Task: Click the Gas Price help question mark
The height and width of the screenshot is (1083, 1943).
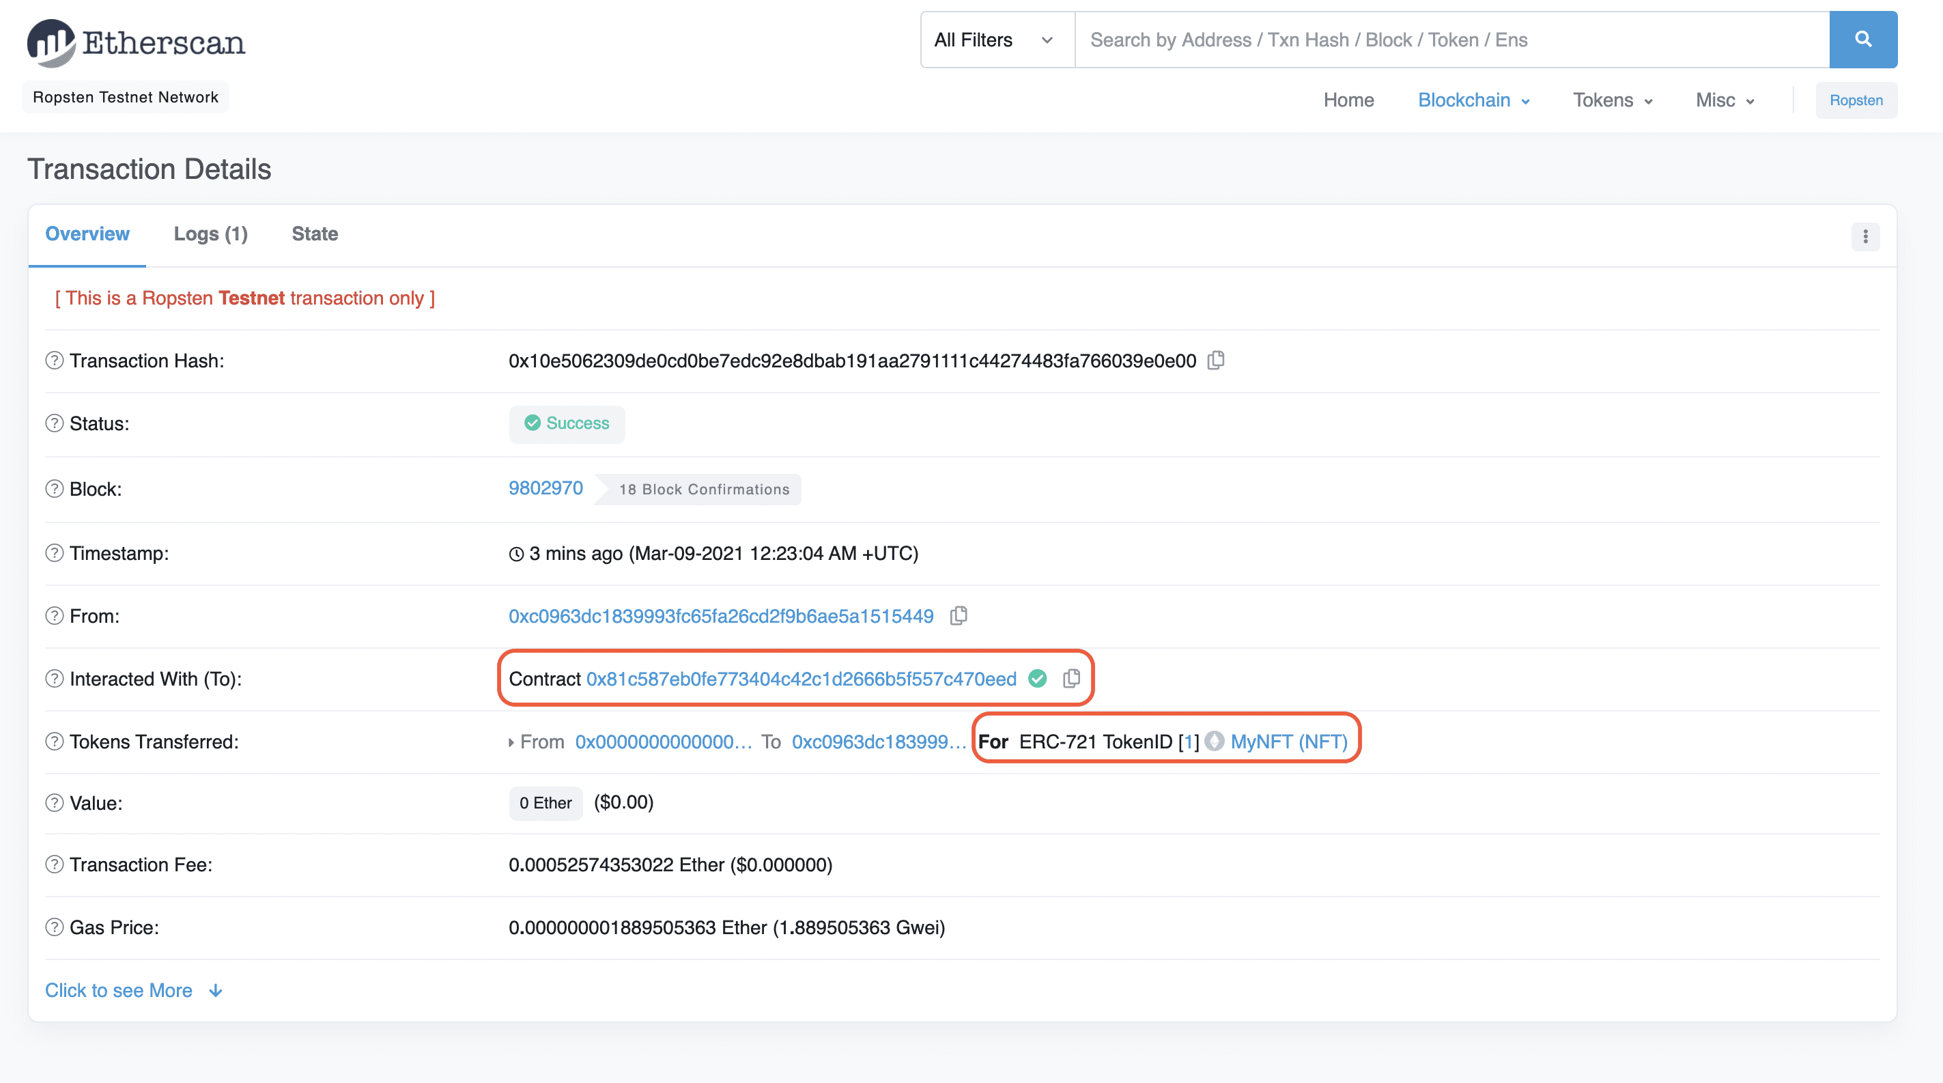Action: click(x=53, y=927)
